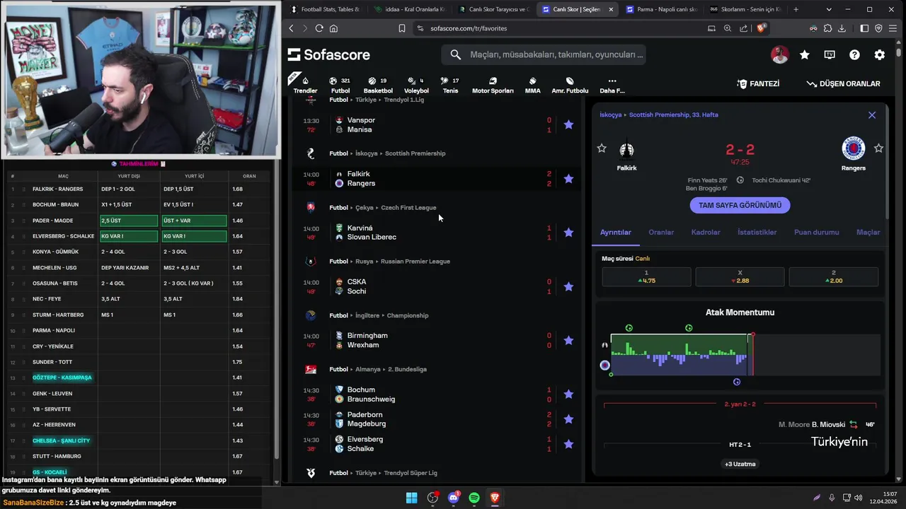Open the Amr. Futbolu category
The height and width of the screenshot is (509, 906).
point(570,85)
